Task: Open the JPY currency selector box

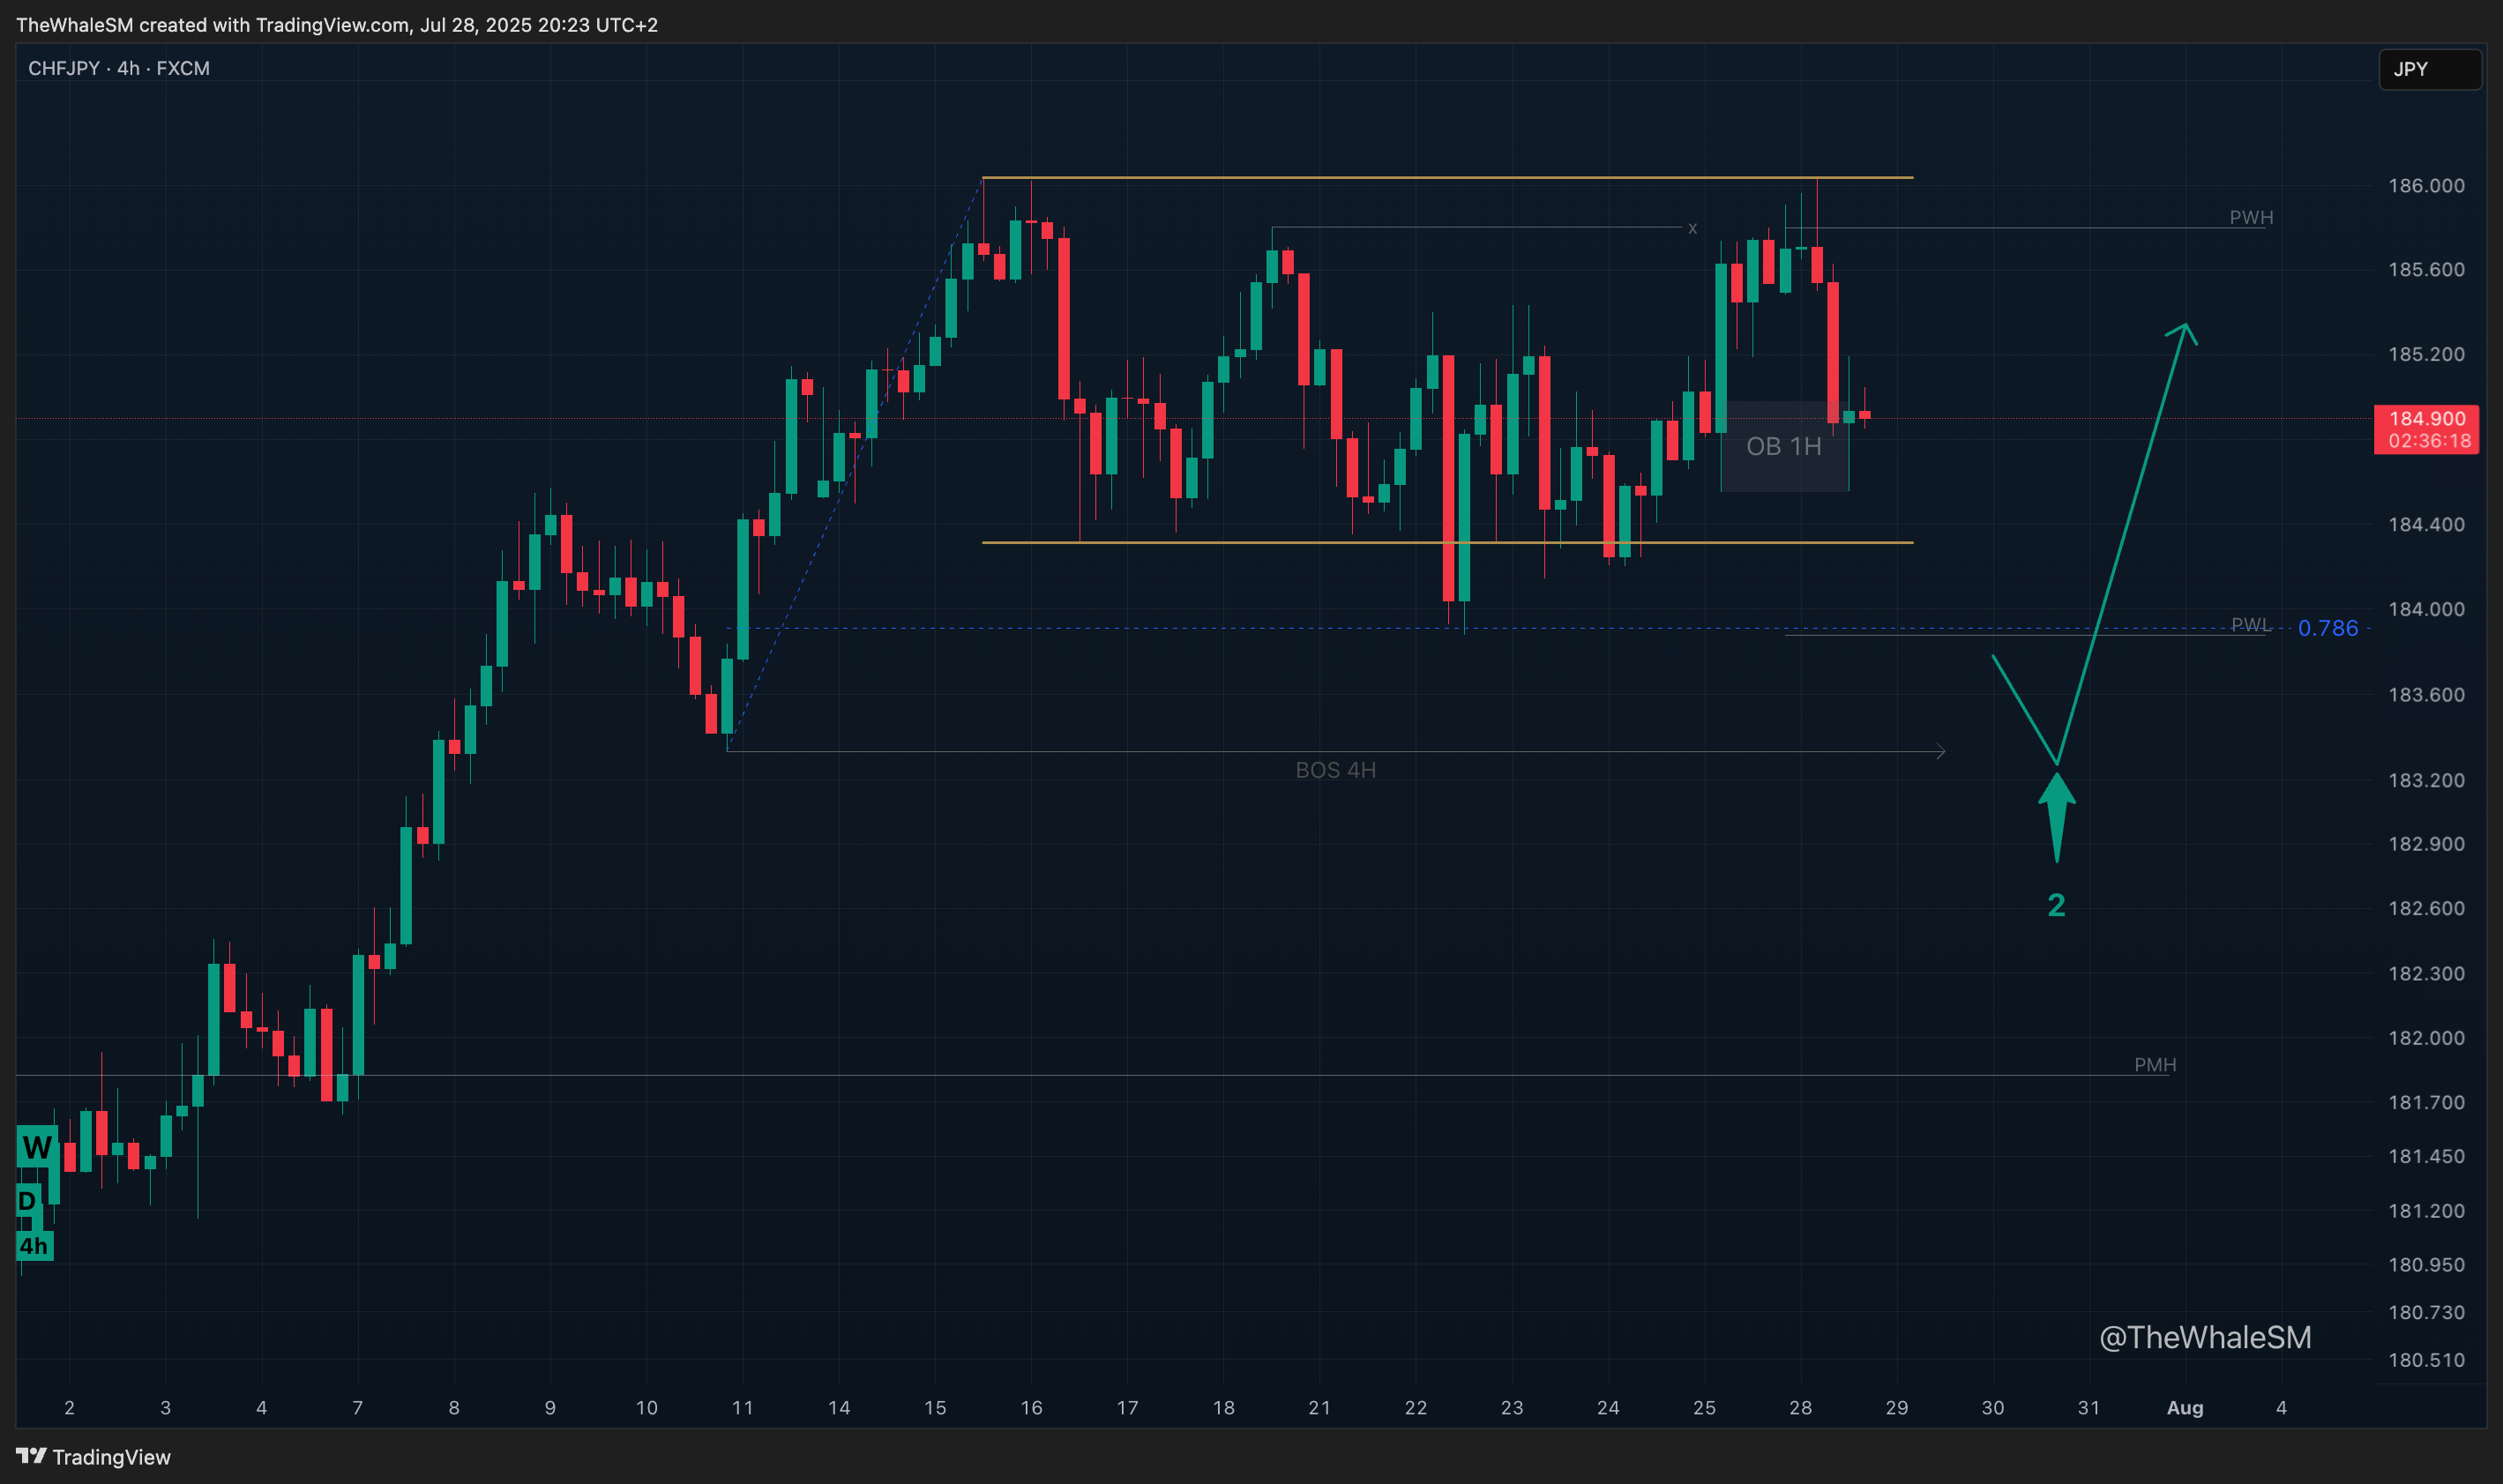Action: pos(2429,69)
